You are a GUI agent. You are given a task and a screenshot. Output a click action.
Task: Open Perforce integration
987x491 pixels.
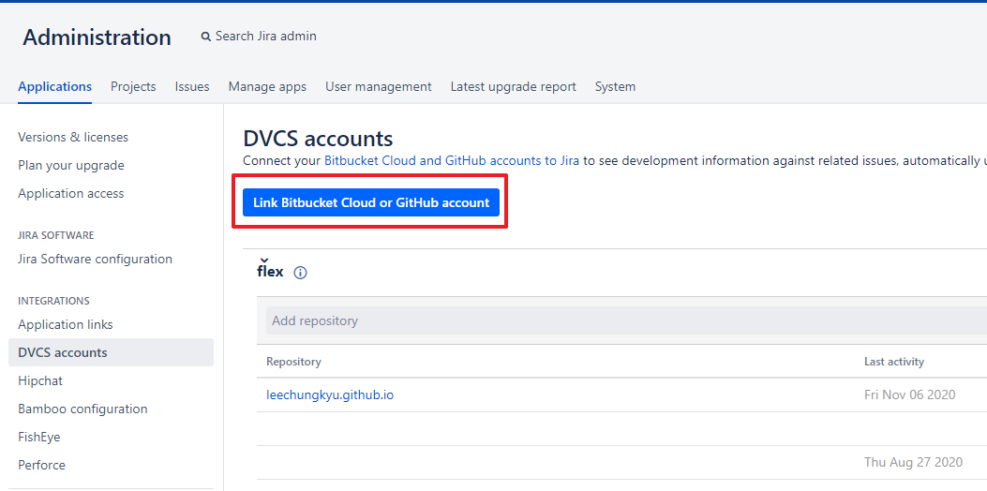41,465
